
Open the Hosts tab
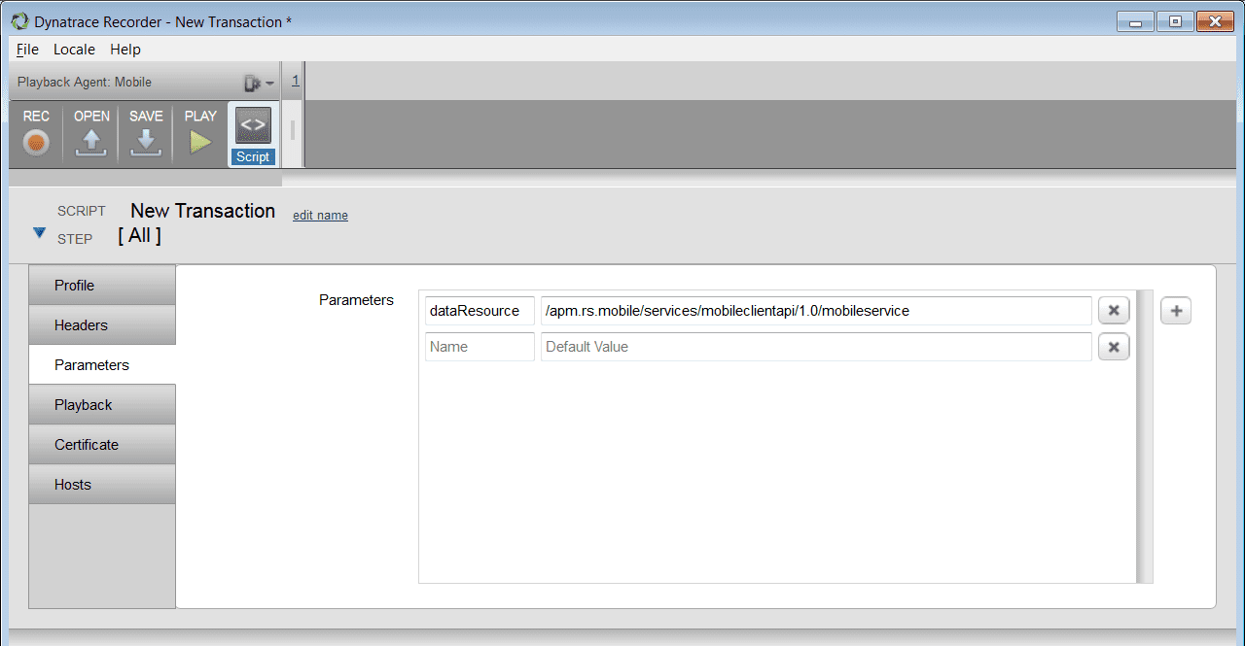[x=102, y=485]
